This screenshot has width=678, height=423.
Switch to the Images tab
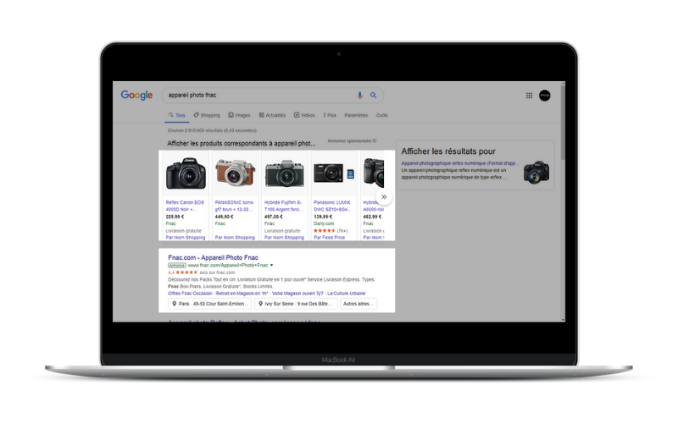pyautogui.click(x=239, y=115)
